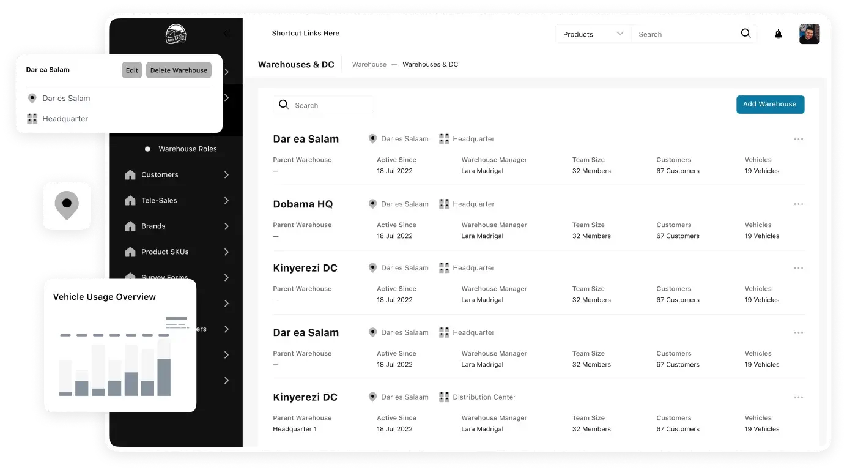Click the Warehouse breadcrumb link
Screen dimensions: 847x470
tap(369, 65)
